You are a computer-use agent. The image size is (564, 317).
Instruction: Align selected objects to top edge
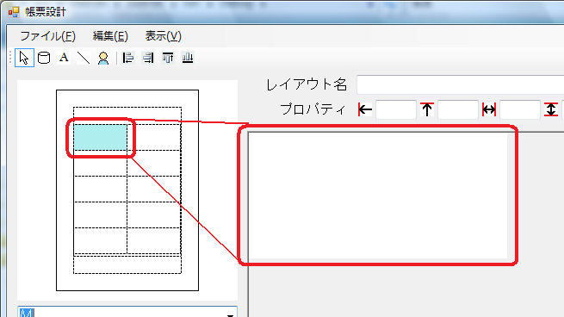click(x=168, y=58)
